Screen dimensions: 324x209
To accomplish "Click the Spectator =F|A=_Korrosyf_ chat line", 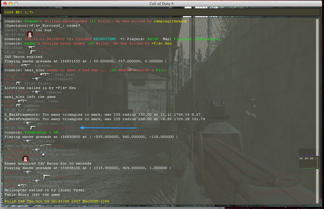I will 42,26.
